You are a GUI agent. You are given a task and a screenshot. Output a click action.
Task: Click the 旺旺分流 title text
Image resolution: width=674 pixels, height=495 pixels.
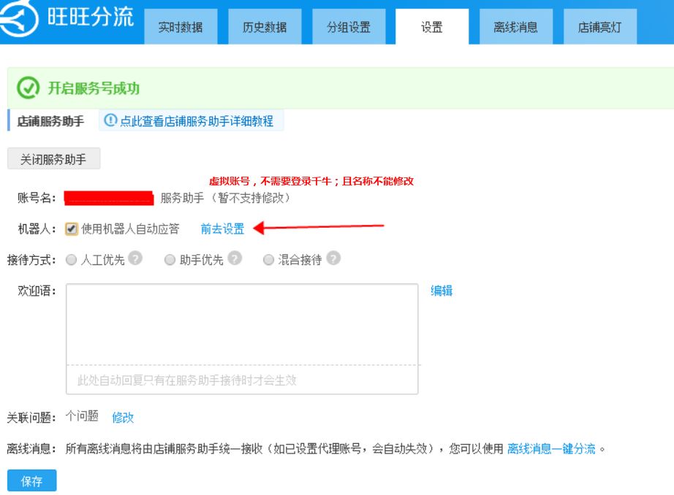90,18
